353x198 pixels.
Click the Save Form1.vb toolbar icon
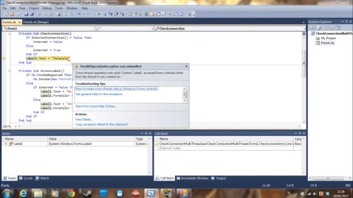pyautogui.click(x=26, y=14)
